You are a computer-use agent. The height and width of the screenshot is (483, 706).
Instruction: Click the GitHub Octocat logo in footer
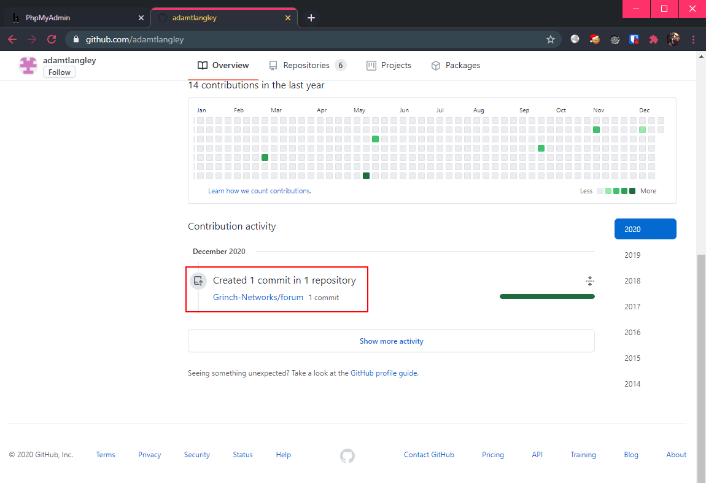[347, 455]
